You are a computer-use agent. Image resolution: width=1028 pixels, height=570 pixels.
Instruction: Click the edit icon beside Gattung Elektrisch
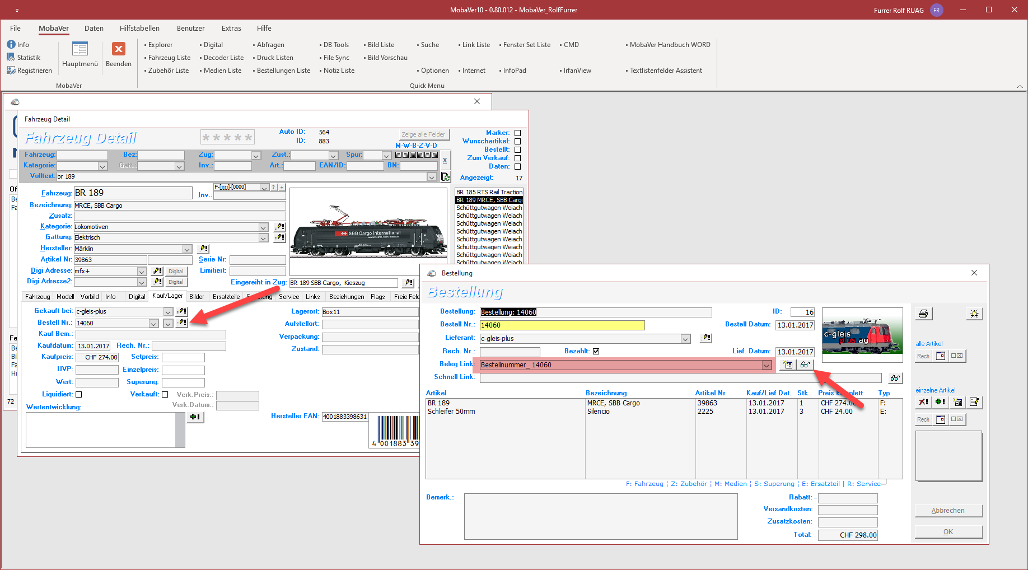279,237
